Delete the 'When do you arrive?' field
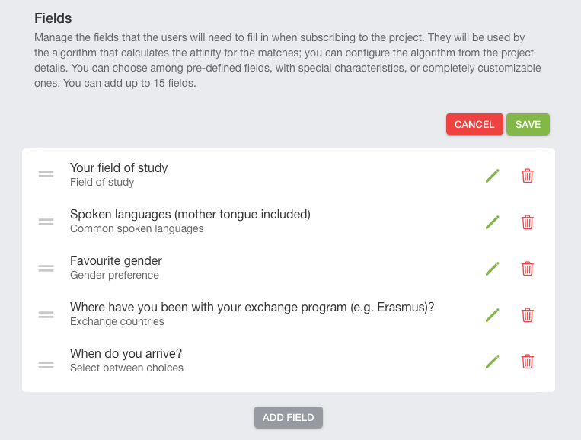The image size is (581, 440). tap(527, 362)
